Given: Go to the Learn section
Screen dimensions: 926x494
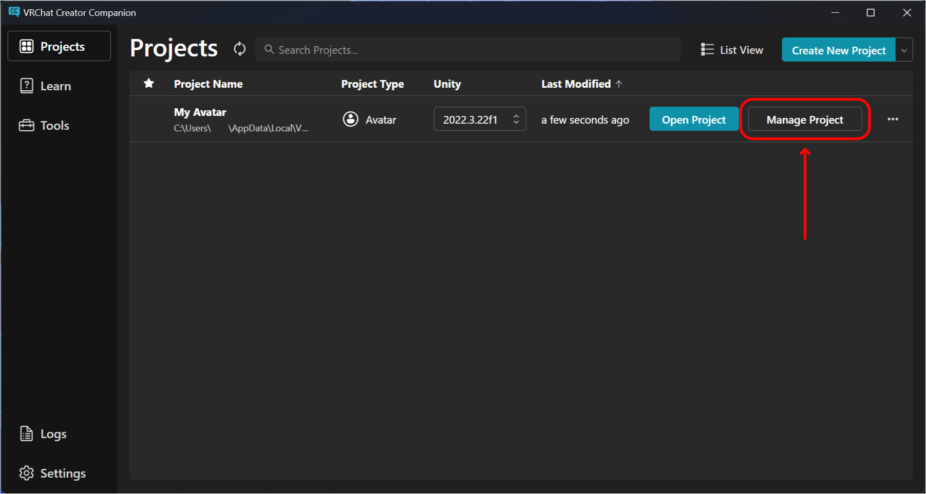Looking at the screenshot, I should click(45, 86).
